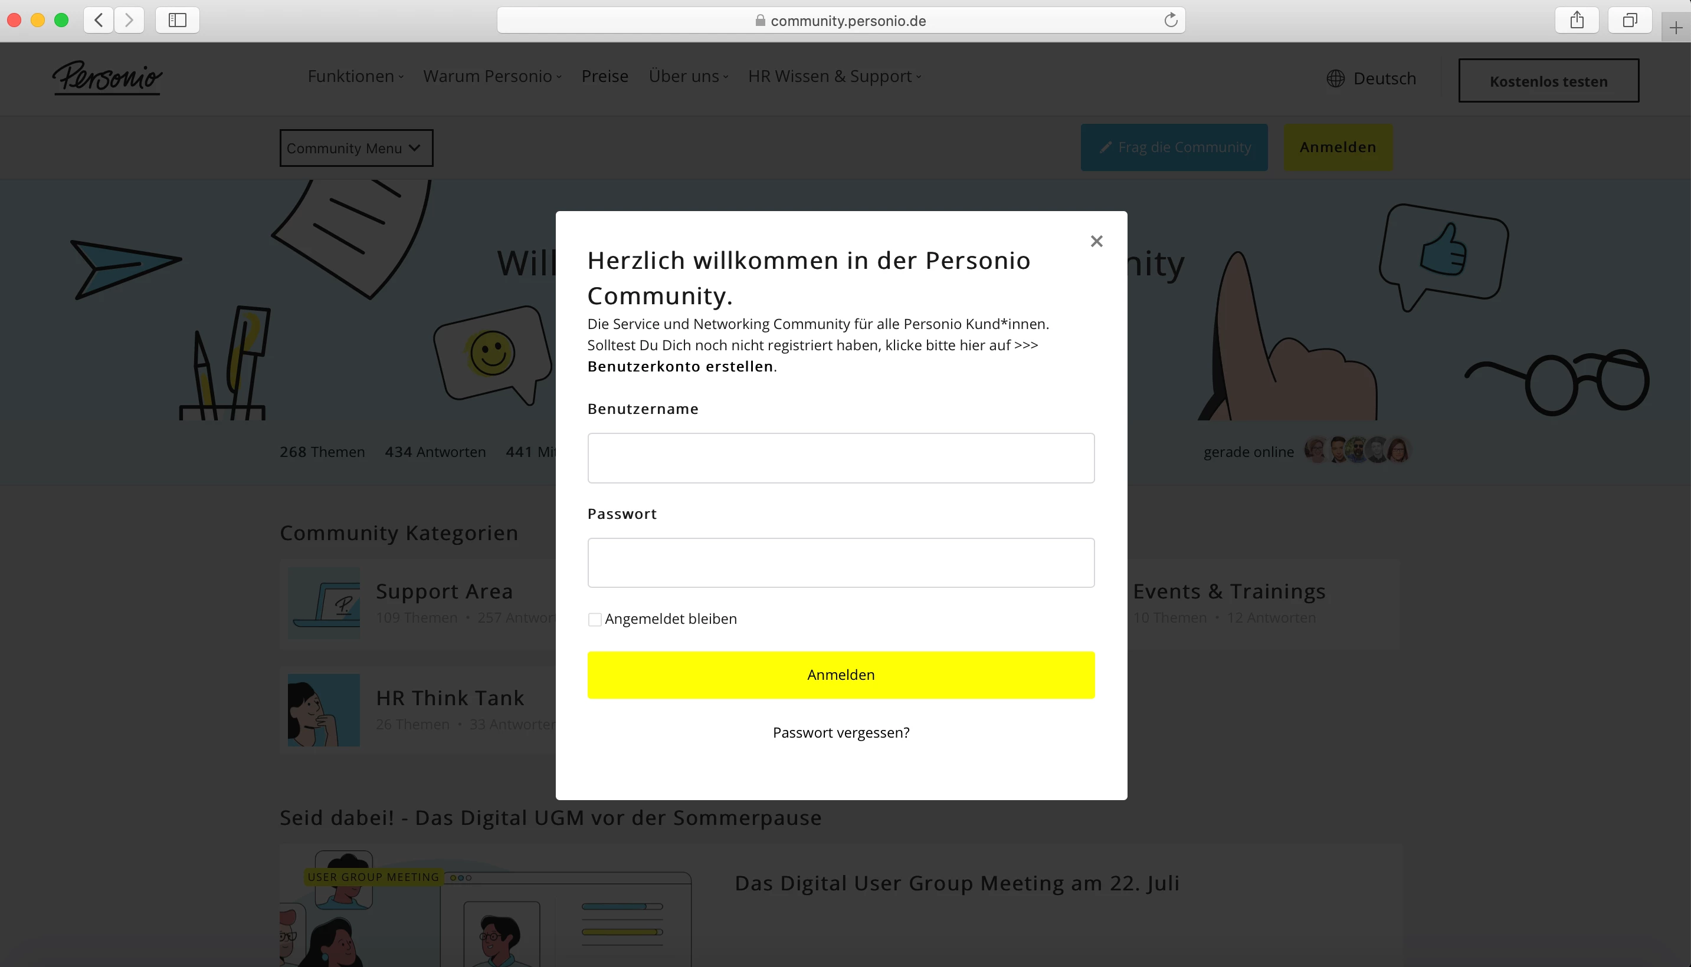Image resolution: width=1691 pixels, height=967 pixels.
Task: Open Das Digital User Group Meeting article
Action: coord(957,883)
